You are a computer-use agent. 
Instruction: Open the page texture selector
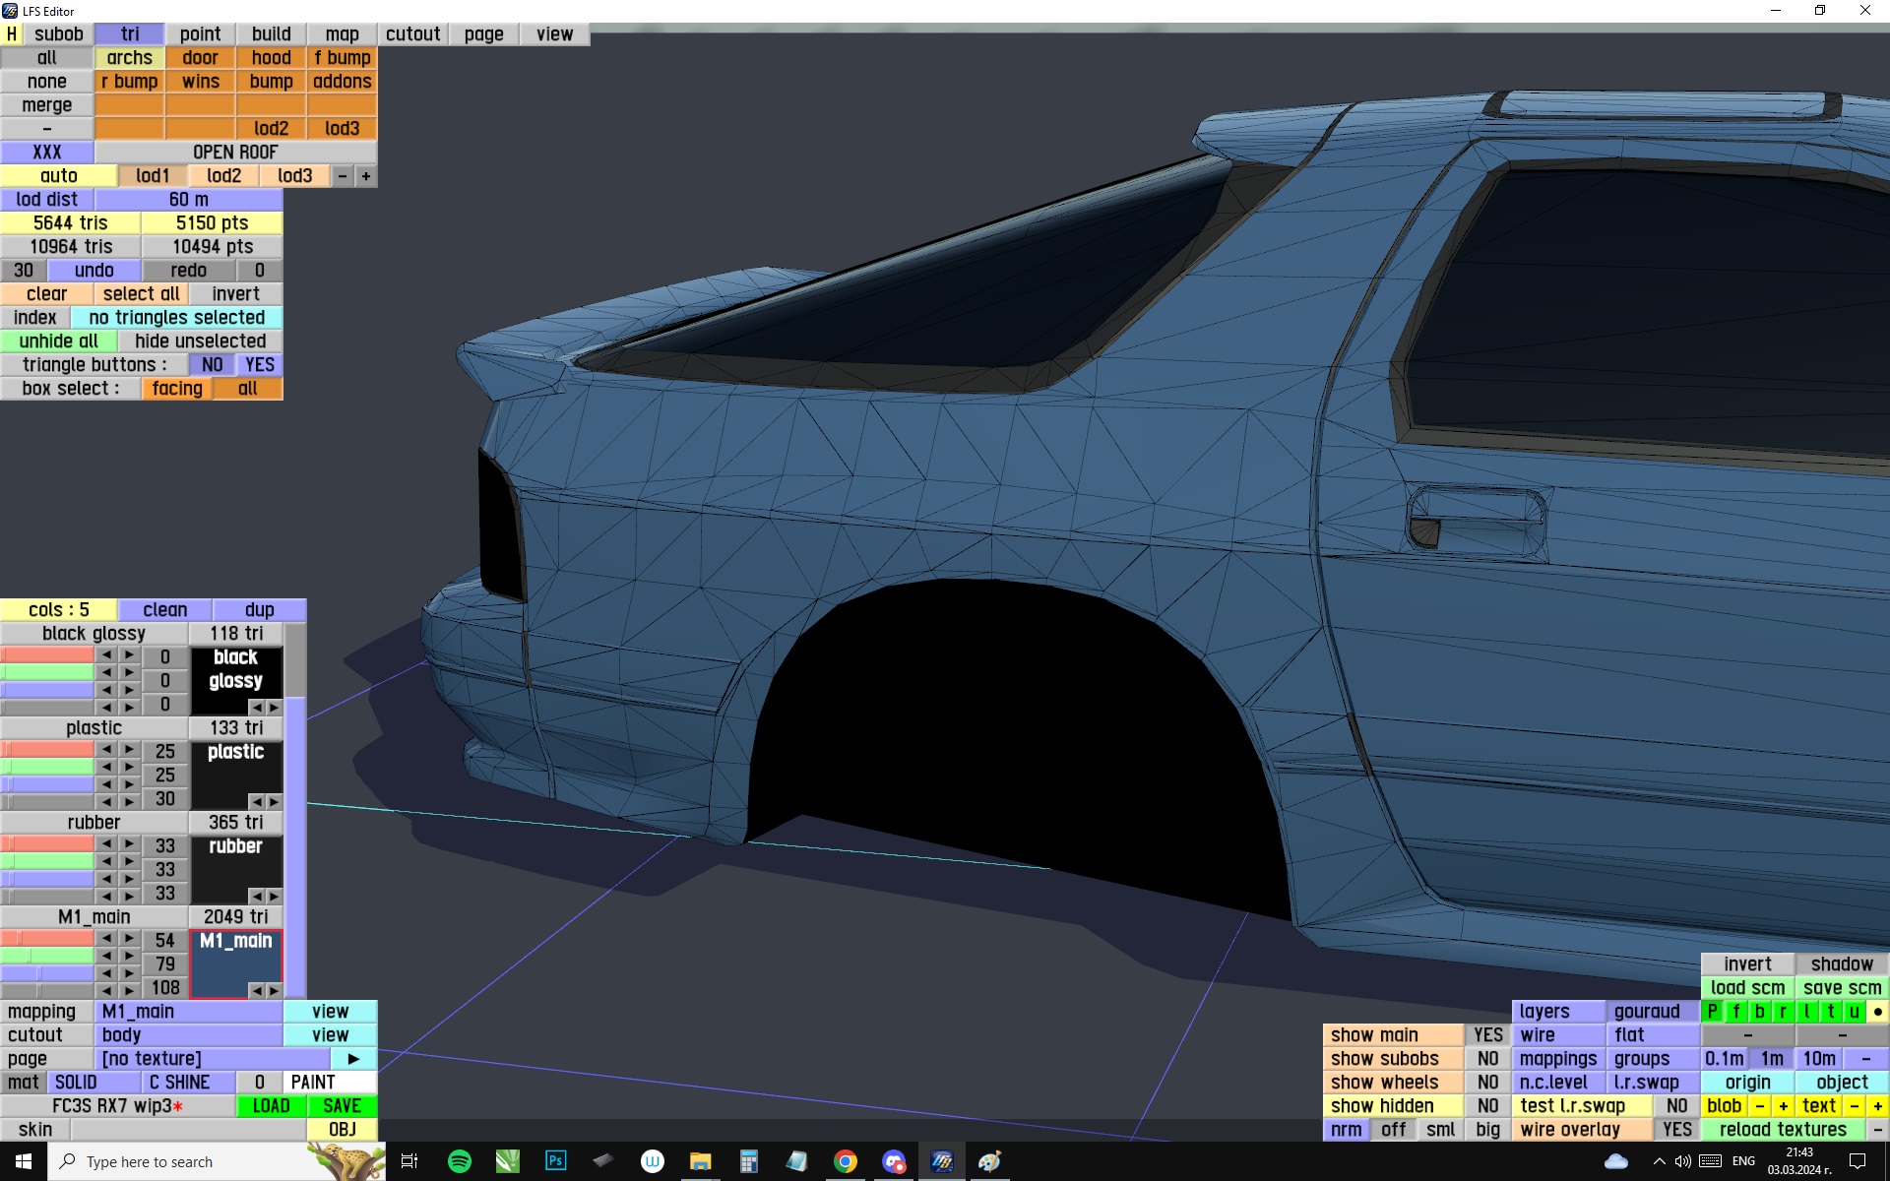(x=212, y=1058)
